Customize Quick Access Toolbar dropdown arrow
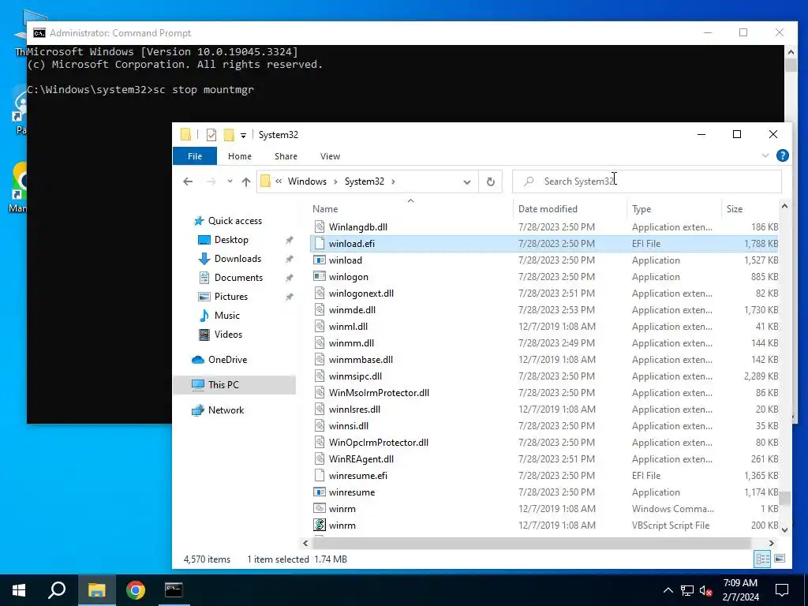808x606 pixels. point(243,136)
